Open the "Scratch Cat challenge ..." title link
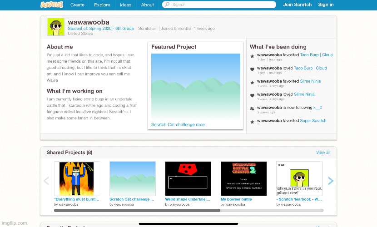The width and height of the screenshot is (377, 227). pyautogui.click(x=132, y=199)
